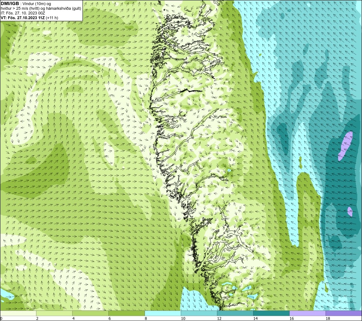The height and width of the screenshot is (321, 362).
Task: Pick the pale cream 0–2 m/s legend swatch
Action: pyautogui.click(x=18, y=313)
